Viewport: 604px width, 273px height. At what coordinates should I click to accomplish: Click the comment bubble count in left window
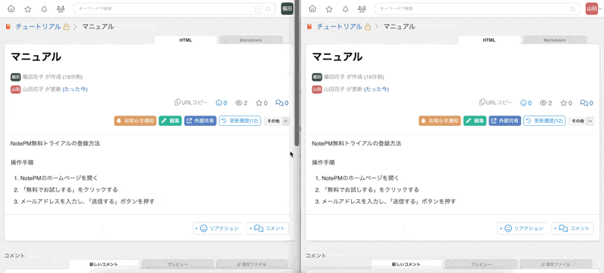pos(282,103)
